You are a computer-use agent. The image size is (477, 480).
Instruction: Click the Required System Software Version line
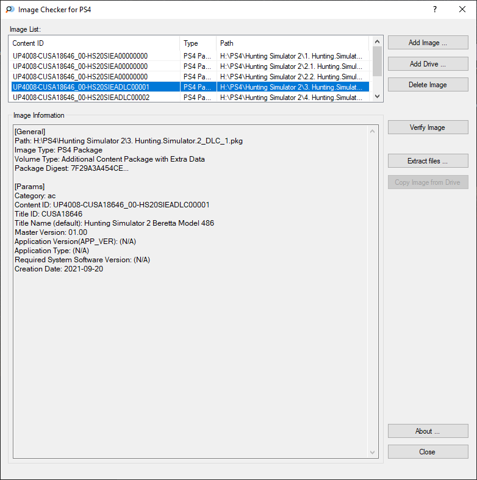[82, 260]
